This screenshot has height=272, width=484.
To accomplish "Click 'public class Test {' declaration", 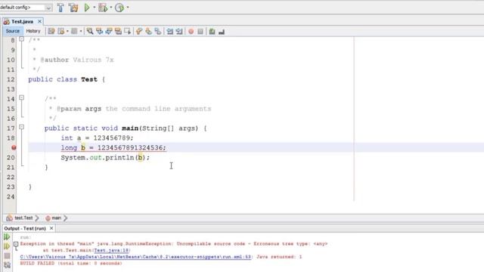I will [67, 79].
